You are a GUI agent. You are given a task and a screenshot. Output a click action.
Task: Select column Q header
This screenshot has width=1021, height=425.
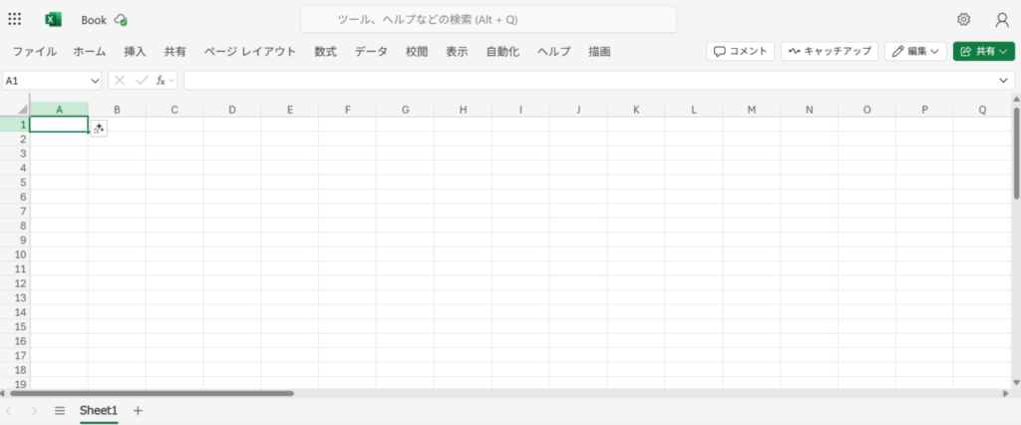click(982, 110)
